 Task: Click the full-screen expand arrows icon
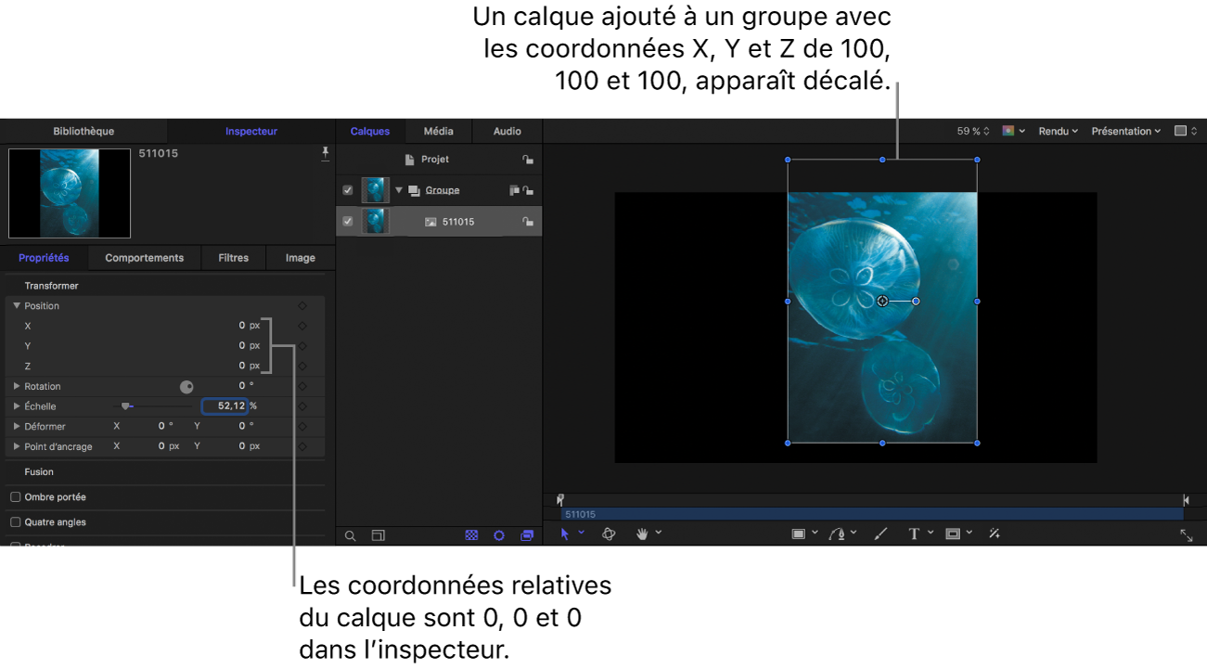(x=1186, y=535)
